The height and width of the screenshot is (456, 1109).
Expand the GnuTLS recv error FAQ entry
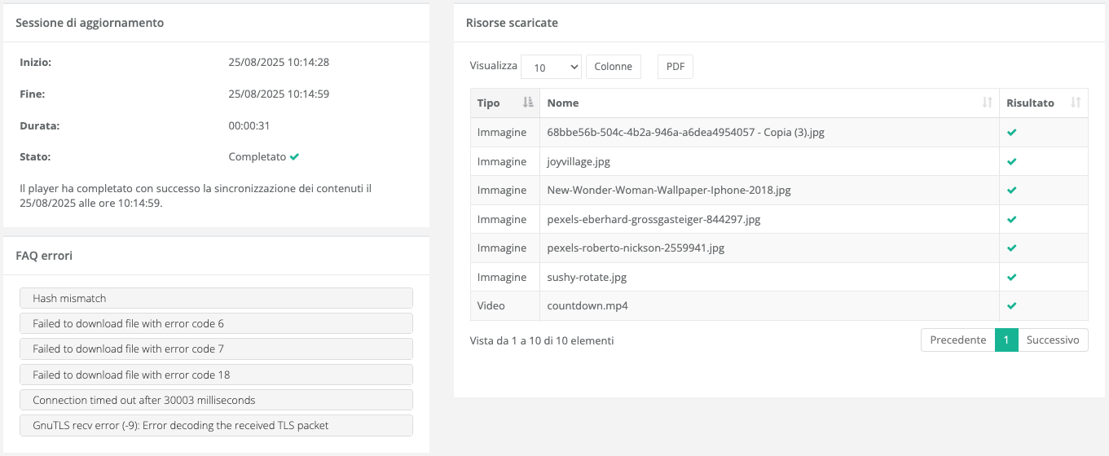(216, 425)
